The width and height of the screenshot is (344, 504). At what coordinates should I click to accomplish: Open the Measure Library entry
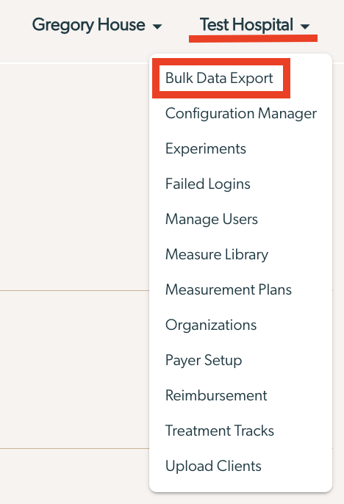point(217,254)
